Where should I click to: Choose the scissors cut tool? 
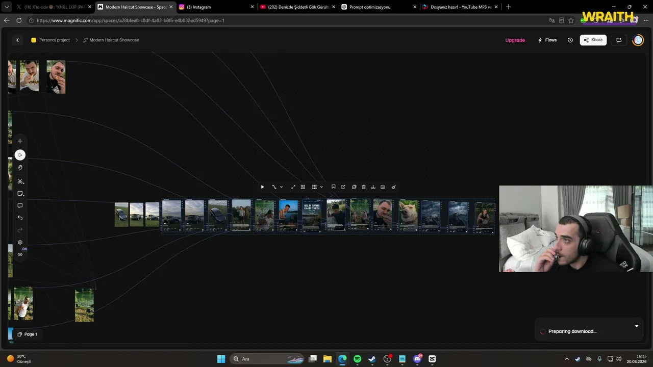pyautogui.click(x=20, y=181)
